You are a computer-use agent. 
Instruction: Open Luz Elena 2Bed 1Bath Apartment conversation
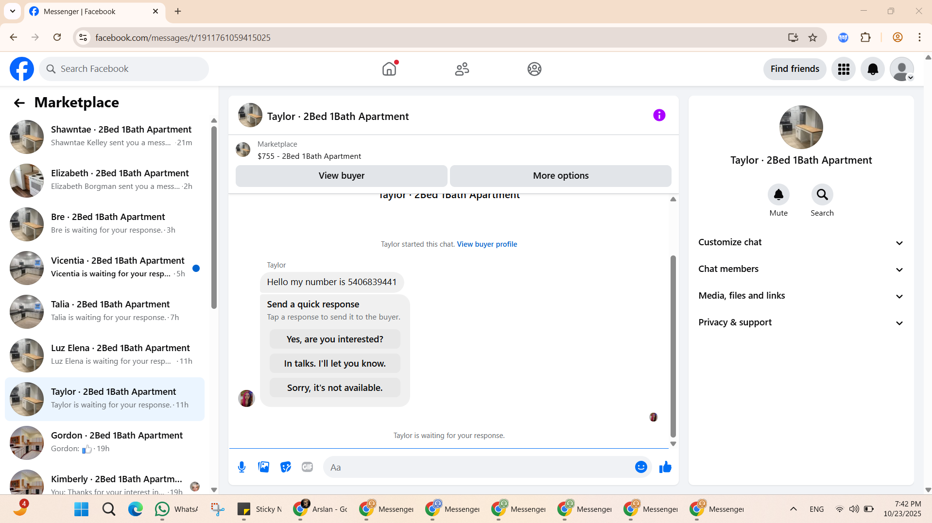click(x=104, y=355)
